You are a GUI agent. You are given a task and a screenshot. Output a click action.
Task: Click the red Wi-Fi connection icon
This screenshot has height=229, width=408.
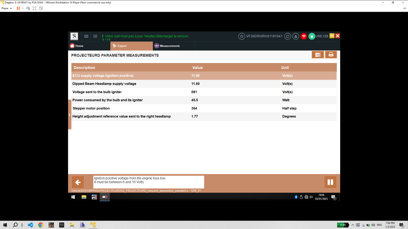pos(304,36)
